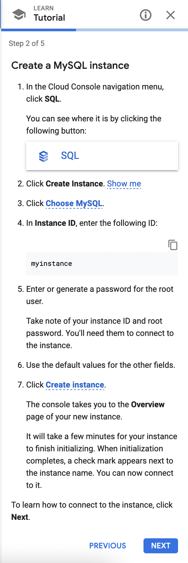Click the bold Instance ID text
The image size is (188, 563).
(x=55, y=223)
